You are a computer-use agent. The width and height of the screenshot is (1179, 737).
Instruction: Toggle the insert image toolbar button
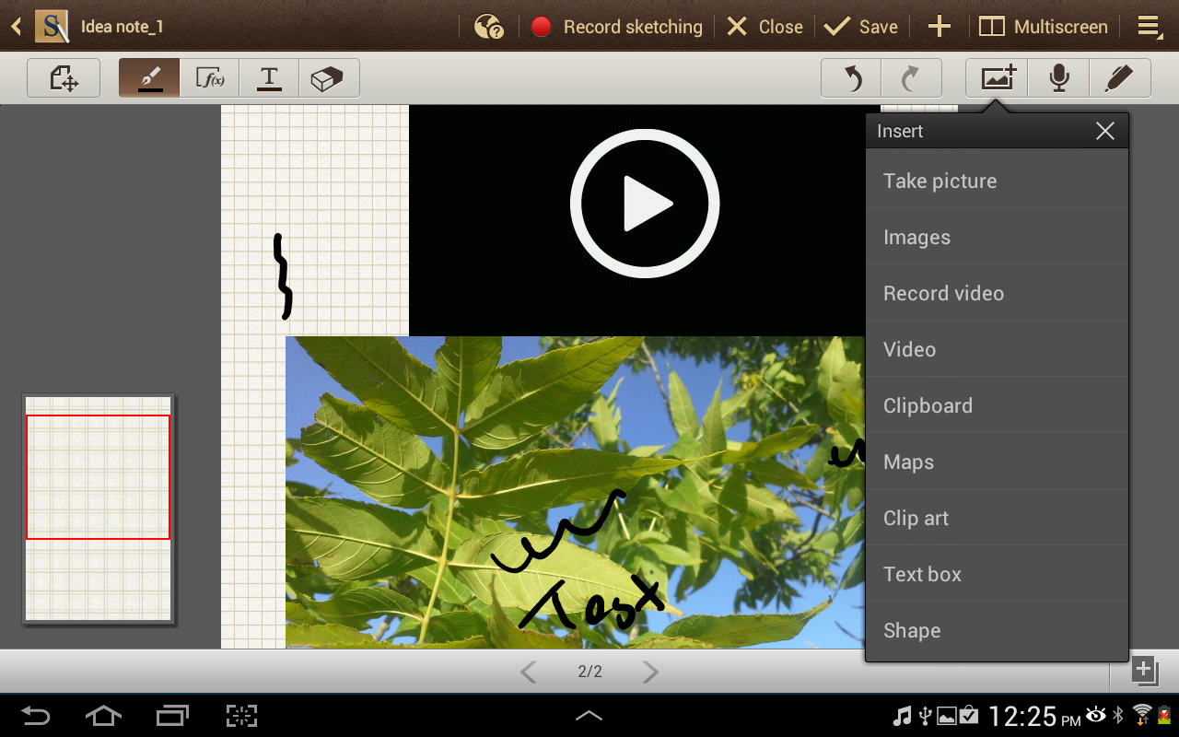(x=998, y=79)
